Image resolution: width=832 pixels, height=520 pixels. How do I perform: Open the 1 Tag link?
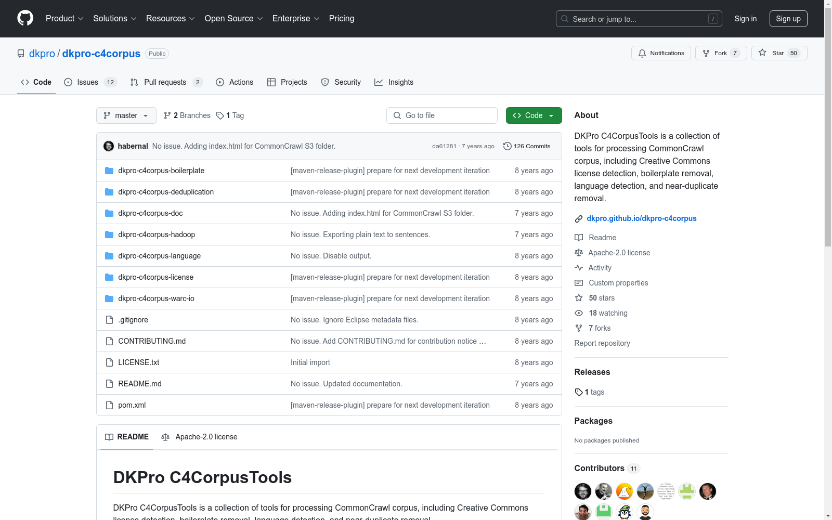pyautogui.click(x=230, y=115)
